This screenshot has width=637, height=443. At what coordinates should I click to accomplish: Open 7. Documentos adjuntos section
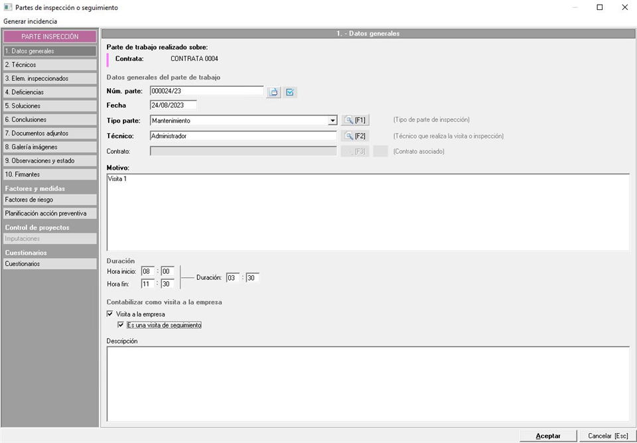point(50,133)
